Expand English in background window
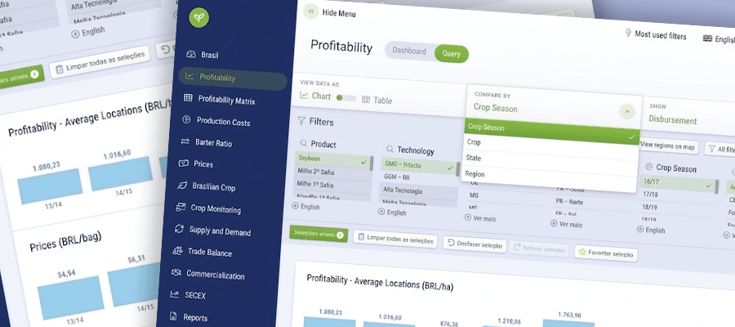The height and width of the screenshot is (327, 735). (x=87, y=33)
